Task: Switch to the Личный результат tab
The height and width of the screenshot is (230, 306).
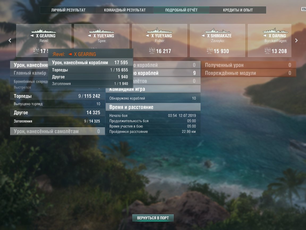Action: (68, 10)
